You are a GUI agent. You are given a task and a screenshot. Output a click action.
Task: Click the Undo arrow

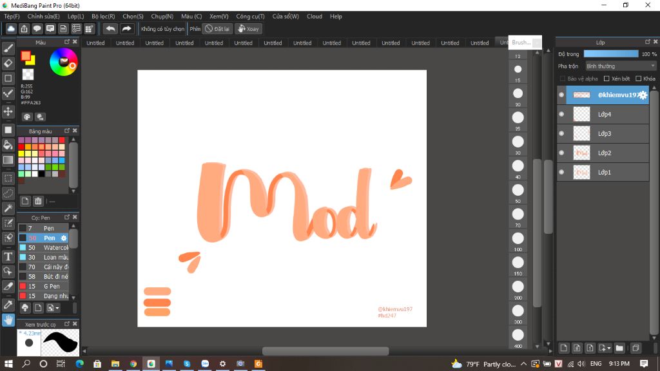tap(110, 28)
